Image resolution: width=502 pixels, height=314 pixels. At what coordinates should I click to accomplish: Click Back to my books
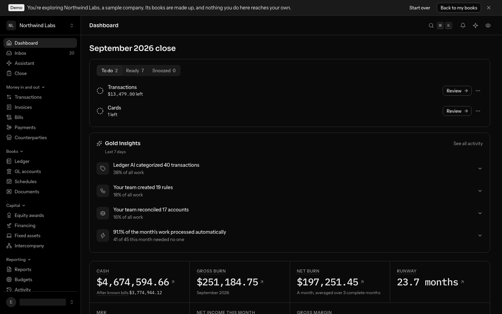pyautogui.click(x=459, y=8)
